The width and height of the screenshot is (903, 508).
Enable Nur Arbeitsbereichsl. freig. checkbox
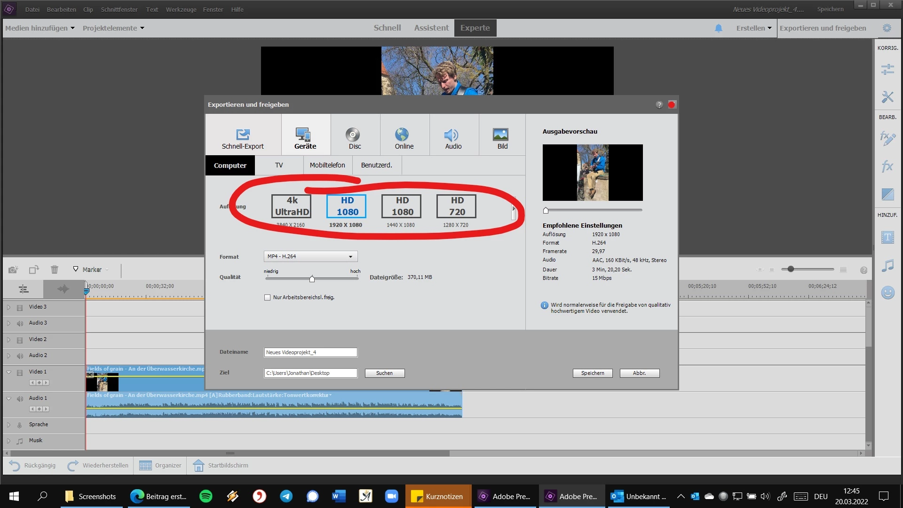(x=268, y=298)
